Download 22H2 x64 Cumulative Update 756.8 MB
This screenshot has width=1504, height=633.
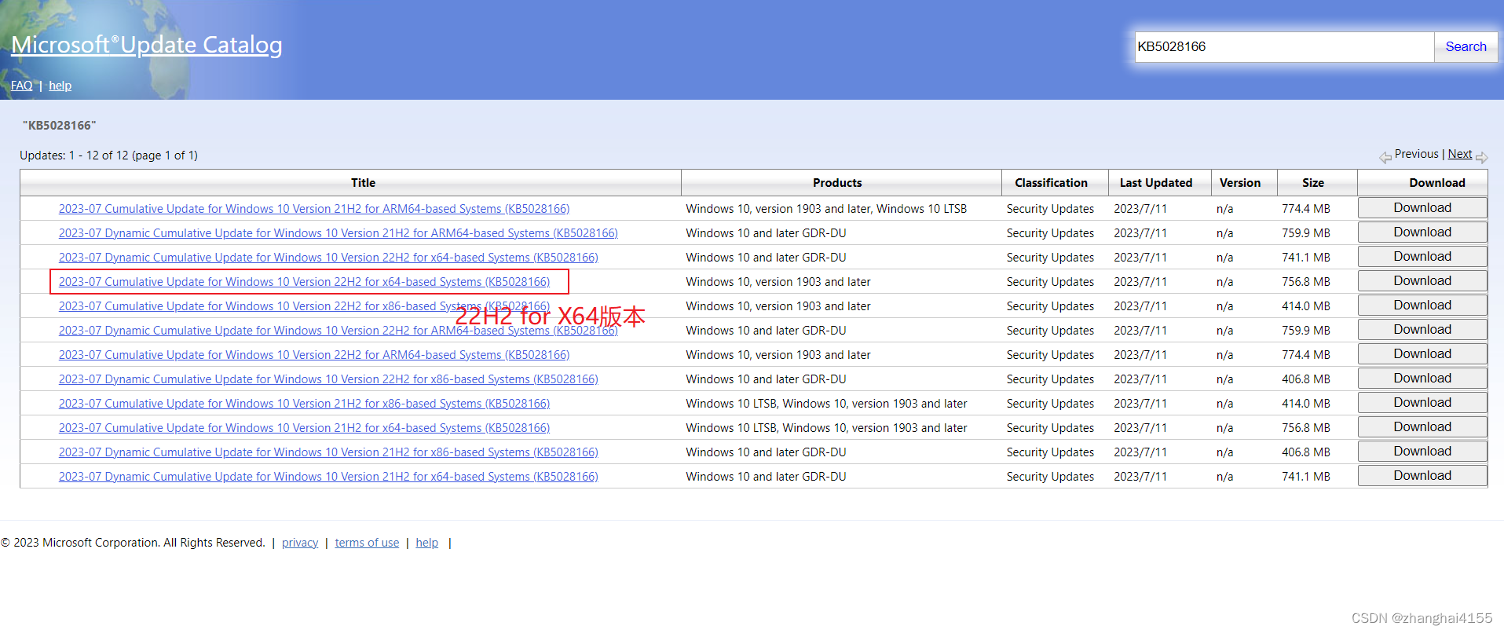pos(1422,281)
